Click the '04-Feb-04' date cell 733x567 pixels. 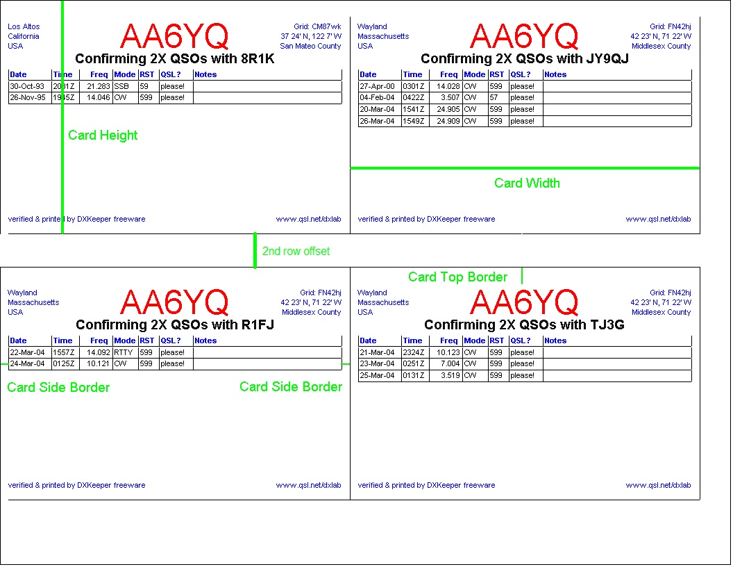click(380, 98)
